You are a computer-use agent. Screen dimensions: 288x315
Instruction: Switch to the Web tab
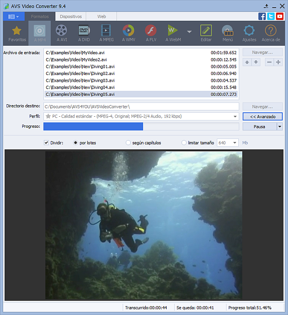coord(101,16)
